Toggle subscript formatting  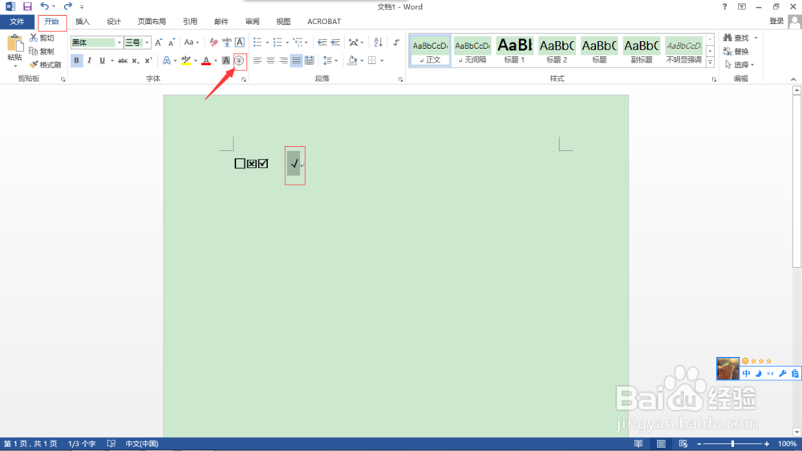point(136,60)
